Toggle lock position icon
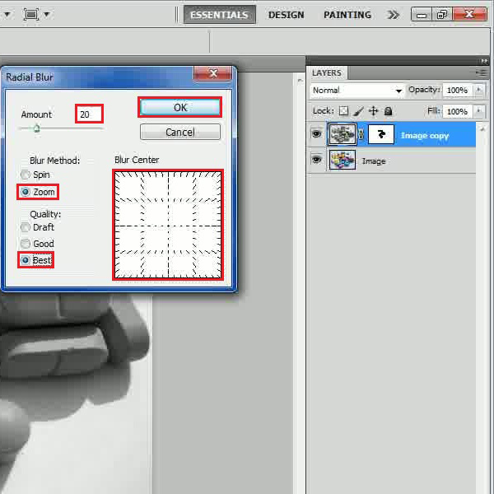Image resolution: width=494 pixels, height=494 pixels. click(x=373, y=111)
